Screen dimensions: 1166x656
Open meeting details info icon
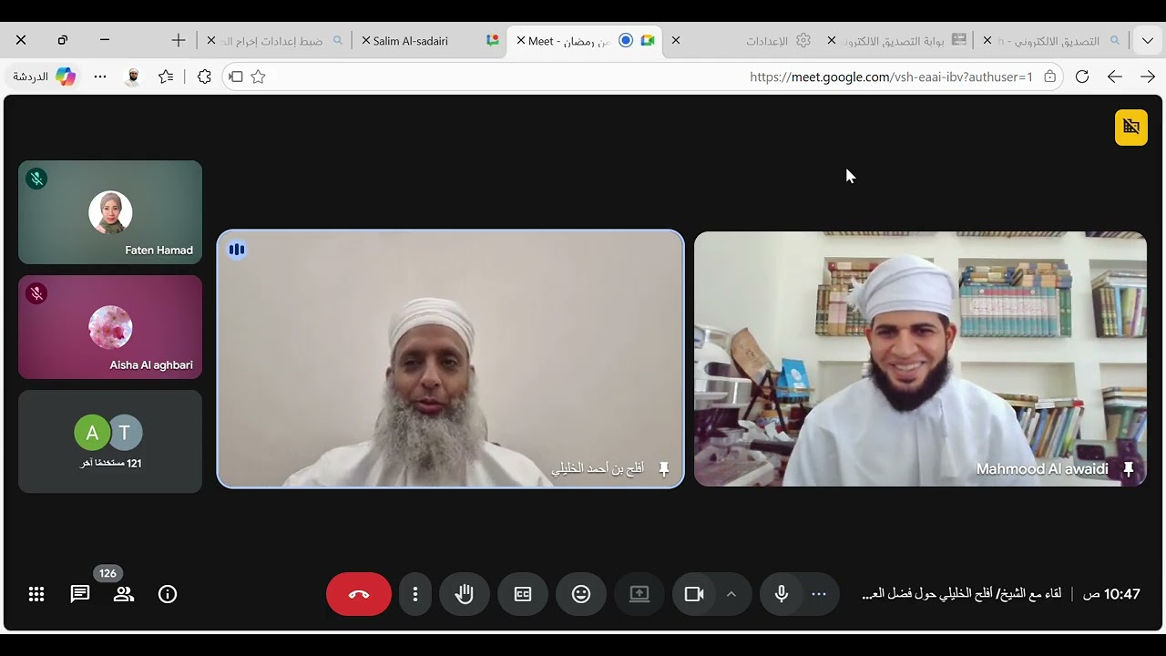pyautogui.click(x=168, y=594)
